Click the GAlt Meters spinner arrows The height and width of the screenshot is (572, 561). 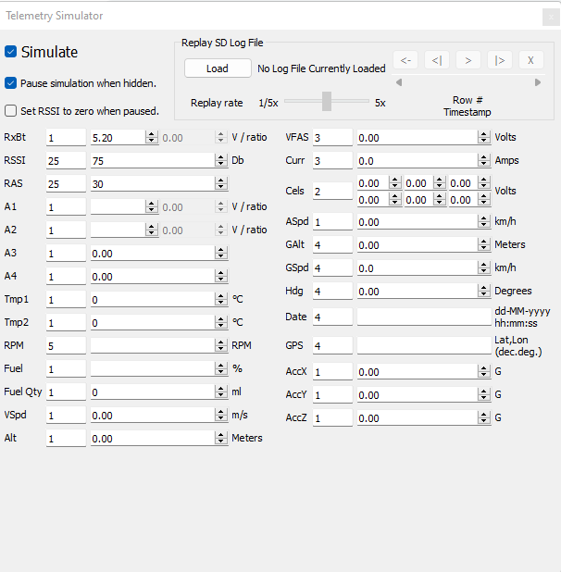(x=483, y=244)
